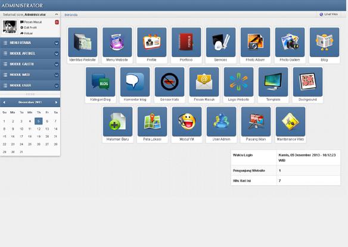The image size is (348, 247).
Task: Click the calendar month title
Action: [30, 102]
